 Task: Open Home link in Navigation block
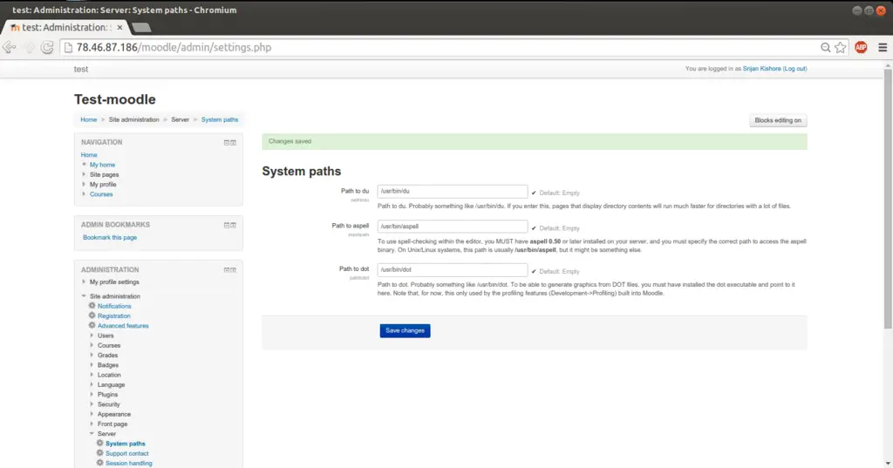click(89, 155)
